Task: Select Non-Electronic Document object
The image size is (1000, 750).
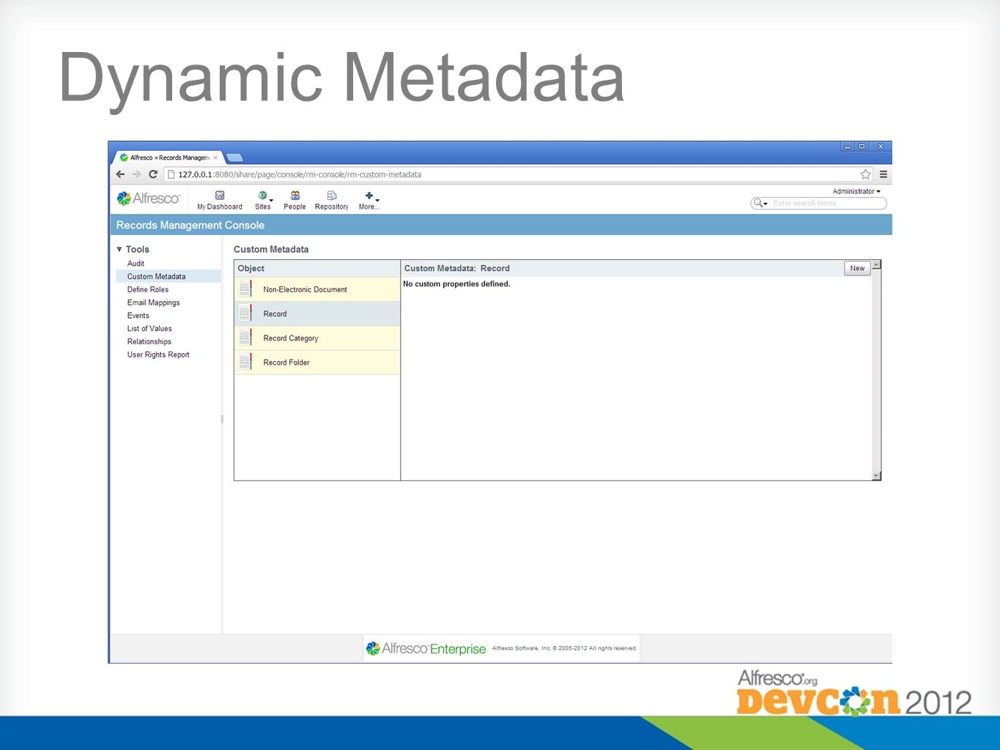Action: pyautogui.click(x=317, y=289)
